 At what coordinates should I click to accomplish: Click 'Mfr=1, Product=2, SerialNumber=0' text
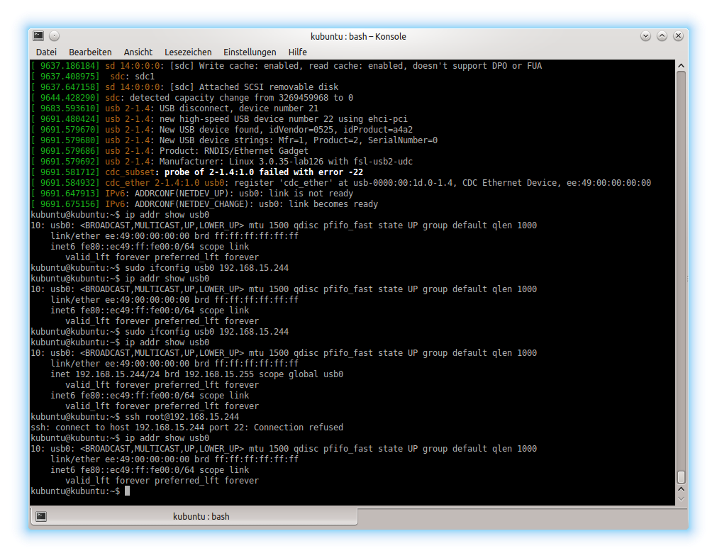pos(358,140)
